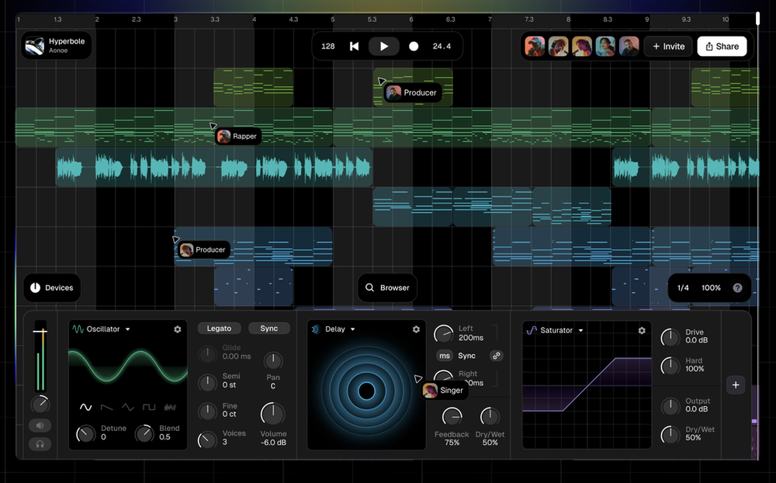Click the delay link channels icon
776x483 pixels.
point(496,356)
